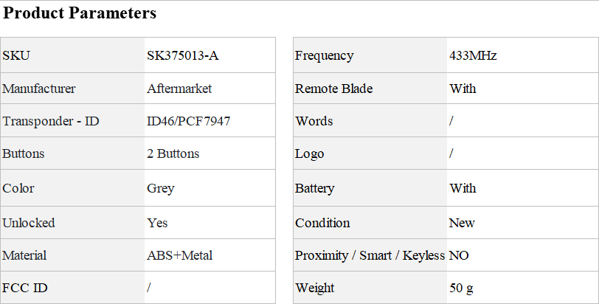Select the 50 g weight value

pyautogui.click(x=461, y=288)
